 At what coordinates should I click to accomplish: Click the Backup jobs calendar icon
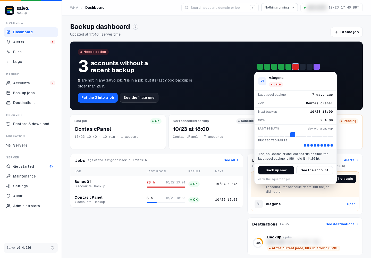[8, 93]
